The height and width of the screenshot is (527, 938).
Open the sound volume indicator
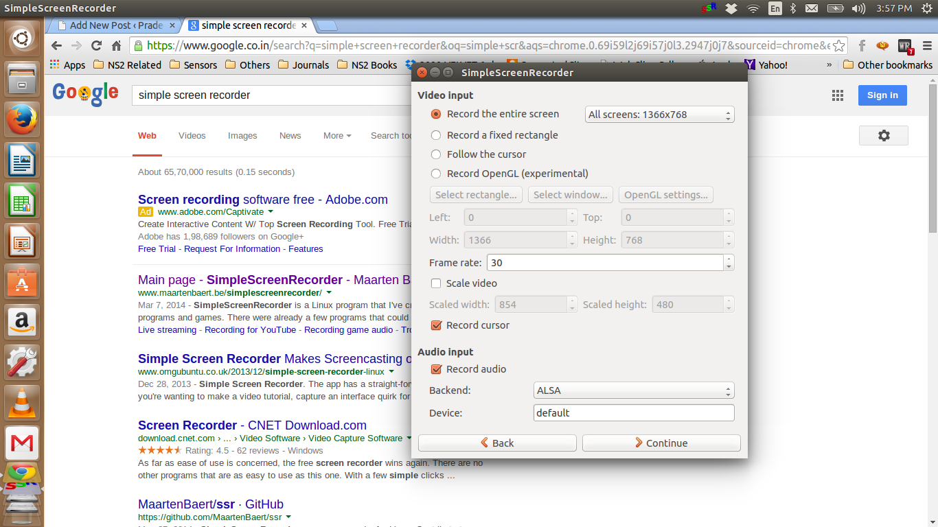(858, 8)
